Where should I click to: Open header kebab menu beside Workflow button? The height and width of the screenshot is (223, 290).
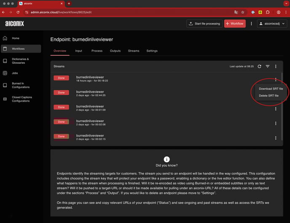[251, 24]
